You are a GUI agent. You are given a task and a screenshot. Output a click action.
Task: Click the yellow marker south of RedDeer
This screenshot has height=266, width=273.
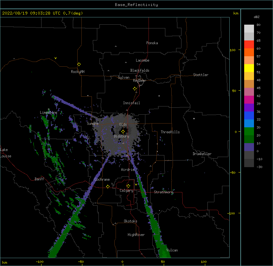[135, 89]
